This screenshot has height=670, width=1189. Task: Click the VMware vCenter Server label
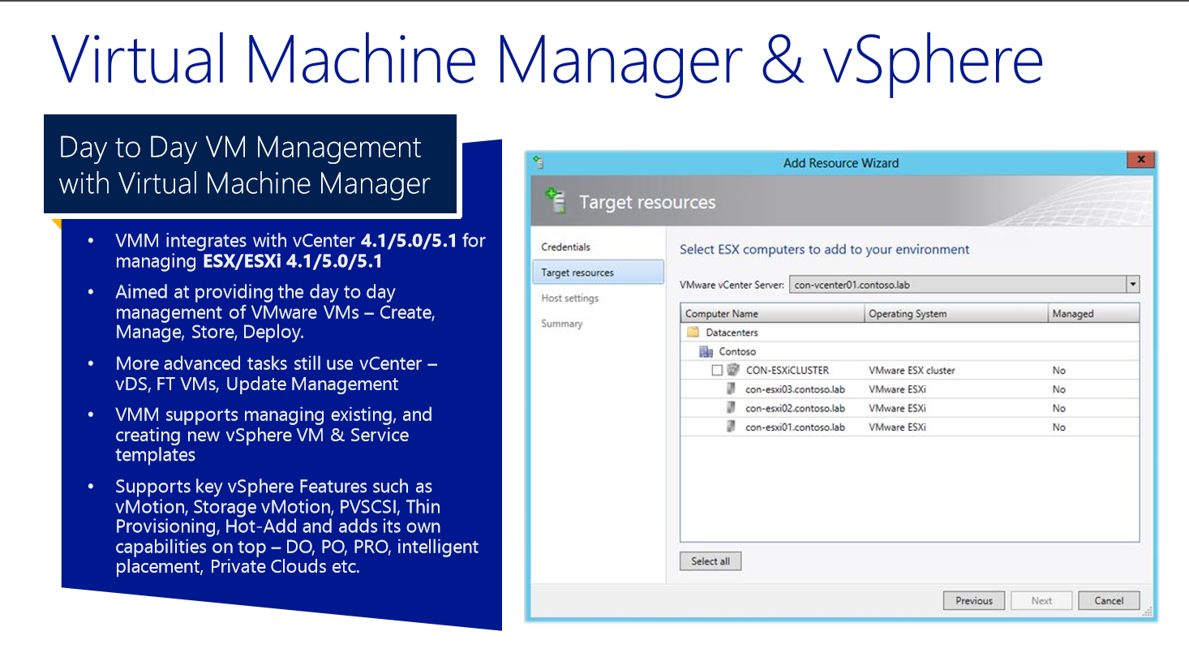(x=732, y=285)
